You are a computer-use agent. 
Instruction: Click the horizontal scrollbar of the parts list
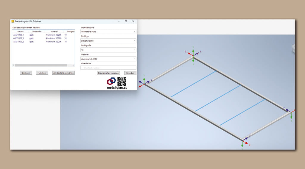[x=43, y=65]
